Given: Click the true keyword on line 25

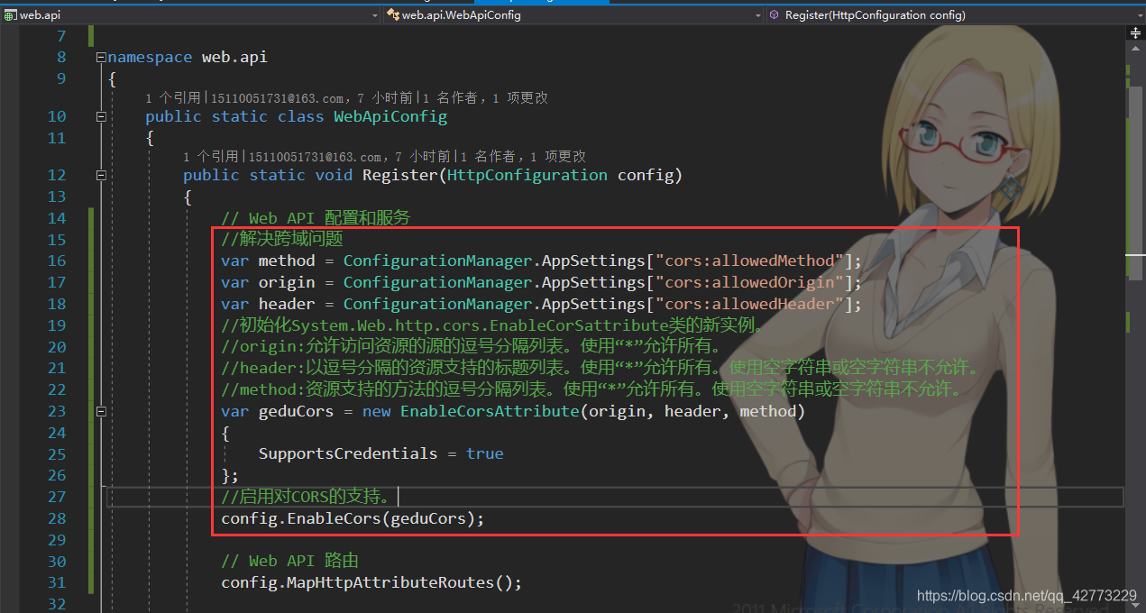Looking at the screenshot, I should click(485, 453).
